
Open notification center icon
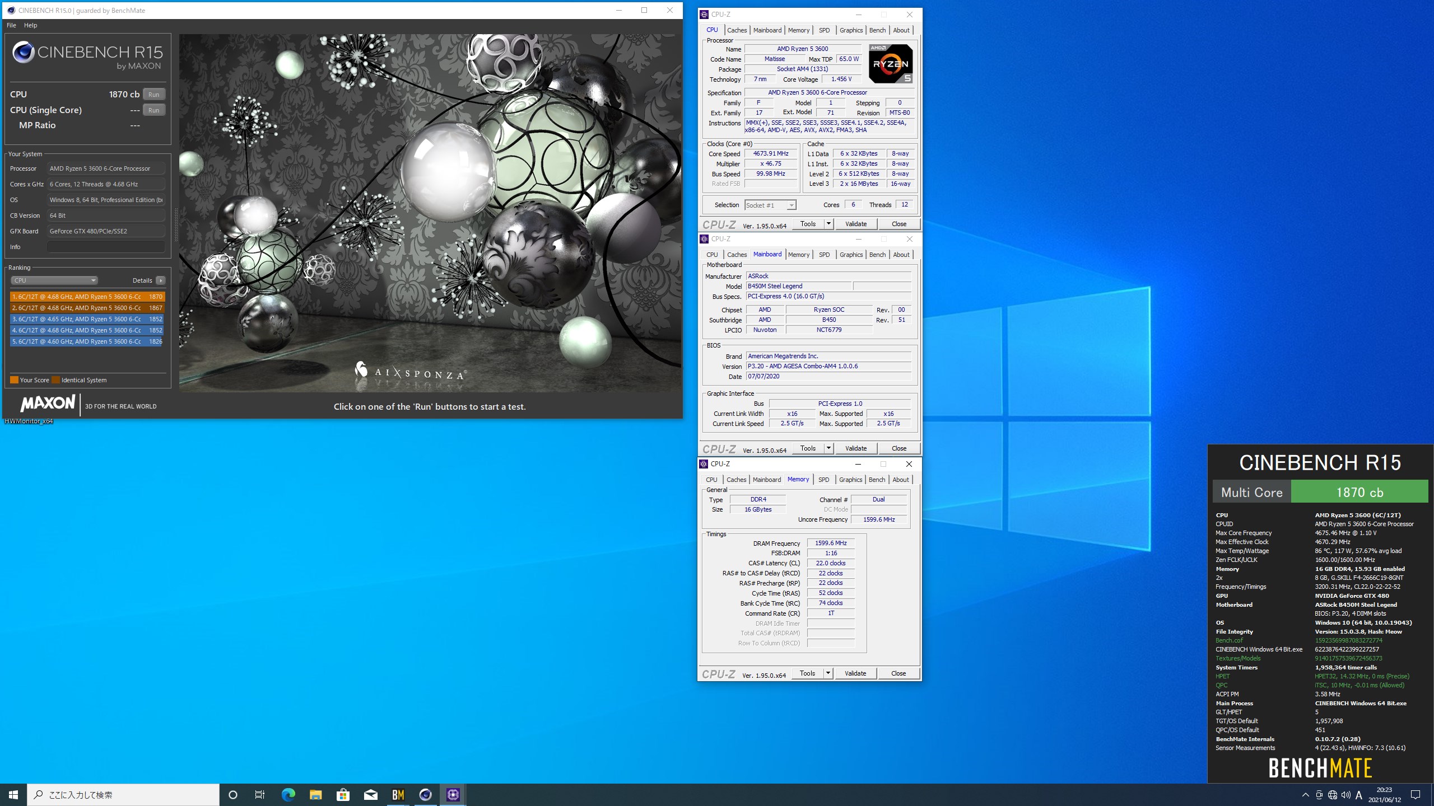(1416, 795)
